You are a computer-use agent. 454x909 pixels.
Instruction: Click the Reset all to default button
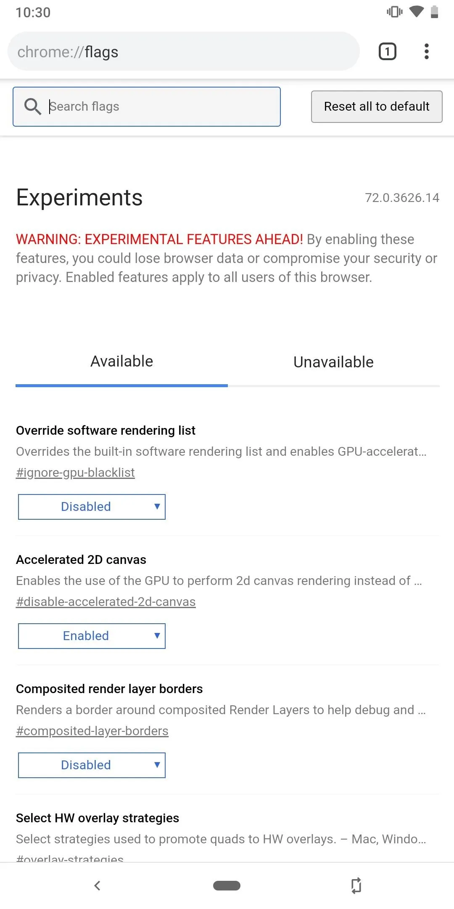coord(377,106)
